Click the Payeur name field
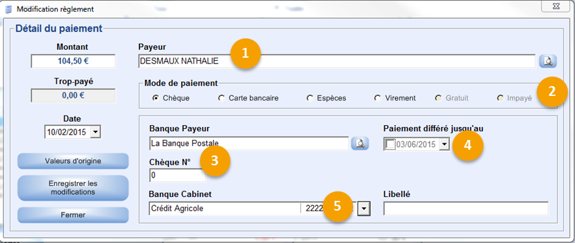575x243 pixels. [x=337, y=61]
